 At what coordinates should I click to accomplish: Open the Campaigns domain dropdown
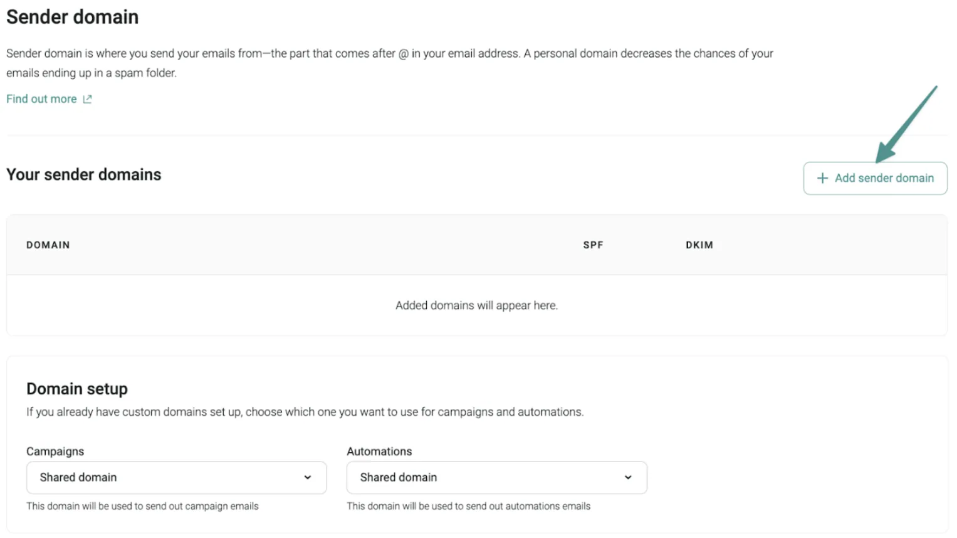176,477
